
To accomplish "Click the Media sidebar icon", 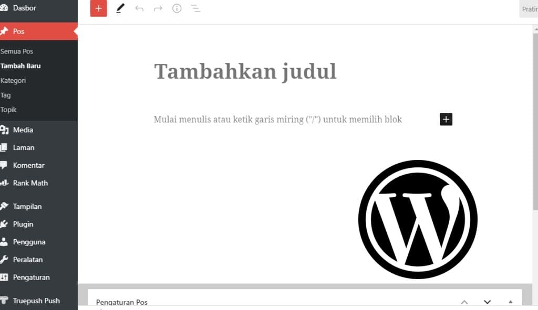I will pos(4,130).
